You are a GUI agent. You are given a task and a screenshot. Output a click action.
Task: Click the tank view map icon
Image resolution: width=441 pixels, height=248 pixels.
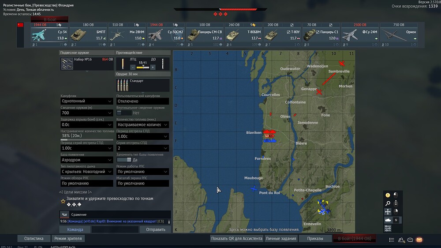(x=388, y=220)
